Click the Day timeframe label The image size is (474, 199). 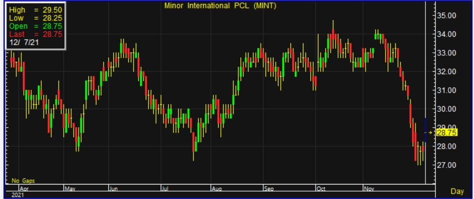[457, 191]
